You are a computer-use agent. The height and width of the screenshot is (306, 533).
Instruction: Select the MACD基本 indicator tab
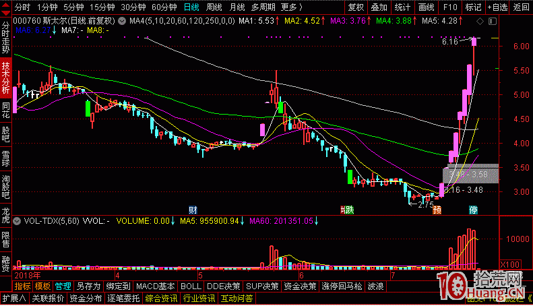tap(156, 286)
